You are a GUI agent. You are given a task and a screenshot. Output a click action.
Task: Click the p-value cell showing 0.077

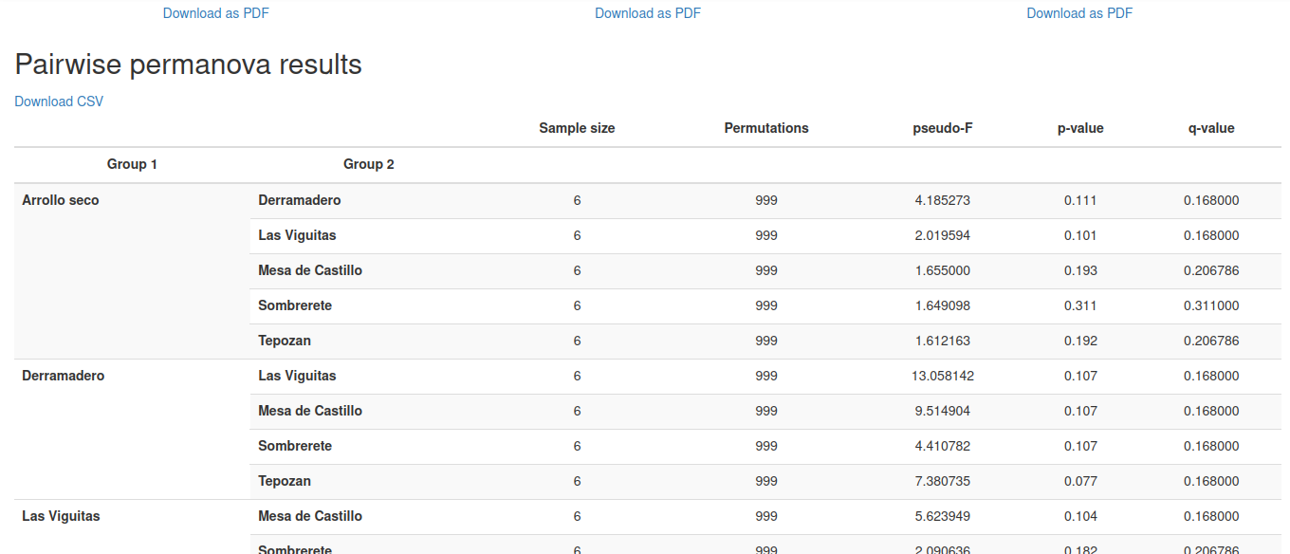coord(1080,481)
